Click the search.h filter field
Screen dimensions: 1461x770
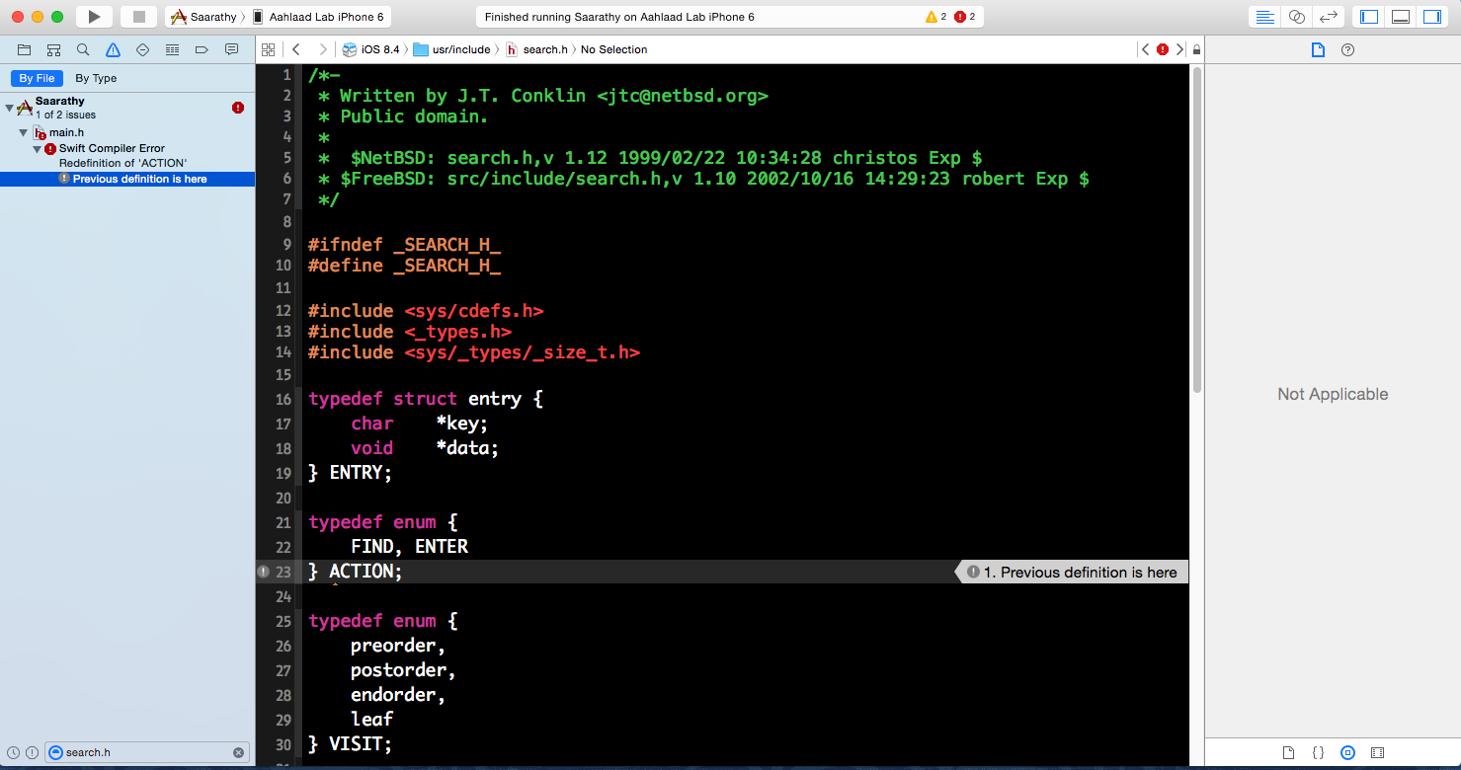click(x=146, y=752)
